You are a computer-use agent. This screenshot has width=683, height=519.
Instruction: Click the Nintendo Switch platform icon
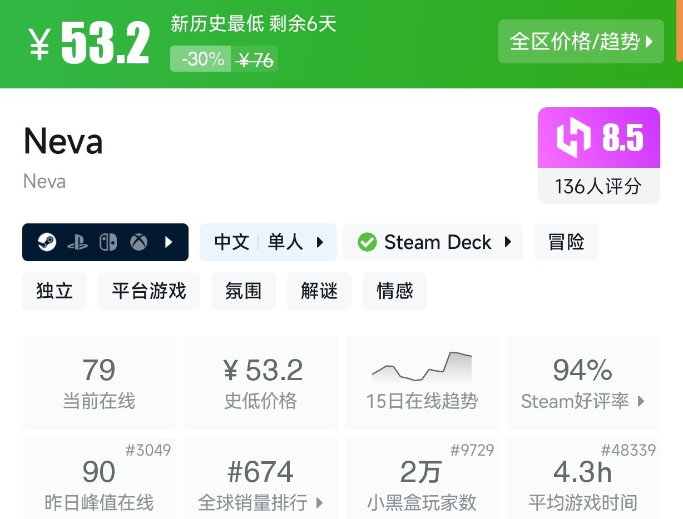pos(108,242)
